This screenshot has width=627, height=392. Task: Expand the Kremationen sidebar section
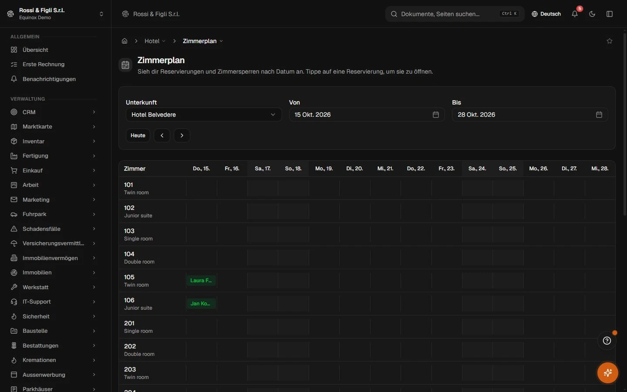click(53, 360)
